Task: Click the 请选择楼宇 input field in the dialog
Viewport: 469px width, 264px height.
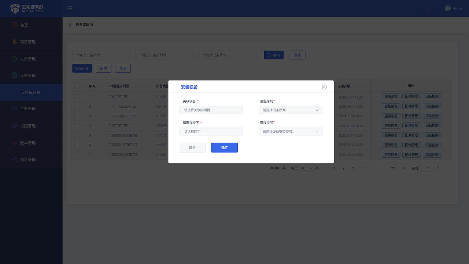Action: 211,131
